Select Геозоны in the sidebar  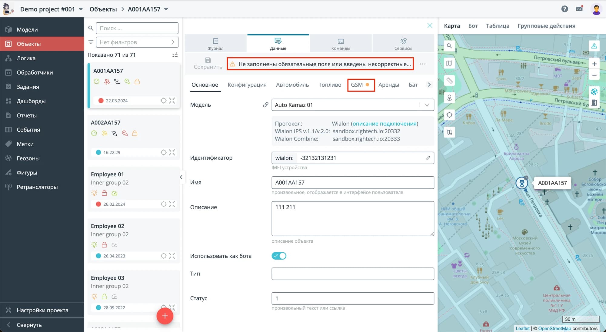point(28,158)
